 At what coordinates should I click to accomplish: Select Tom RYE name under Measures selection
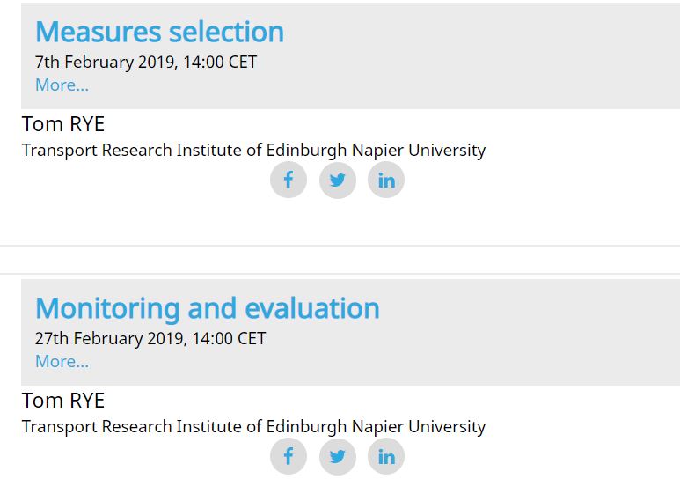pos(63,124)
